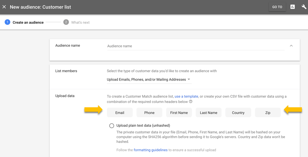The image size is (308, 157).
Task: Focus the Audience name input field
Action: 196,46
